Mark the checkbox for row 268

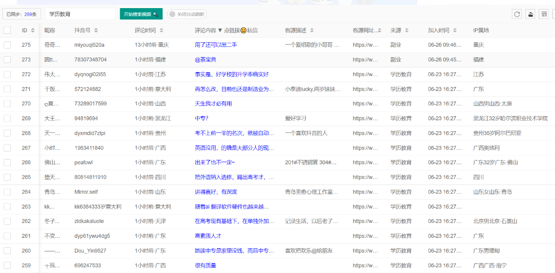(7, 133)
